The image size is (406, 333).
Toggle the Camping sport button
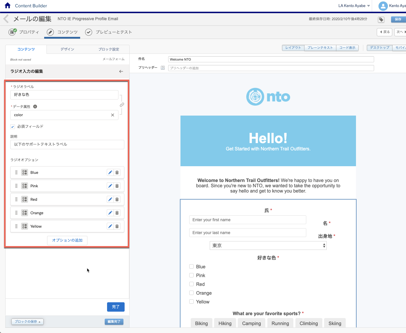[x=252, y=323]
